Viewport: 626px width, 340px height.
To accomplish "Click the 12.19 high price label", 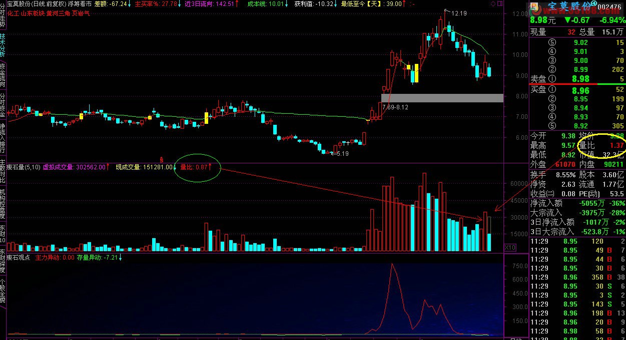I will (459, 13).
